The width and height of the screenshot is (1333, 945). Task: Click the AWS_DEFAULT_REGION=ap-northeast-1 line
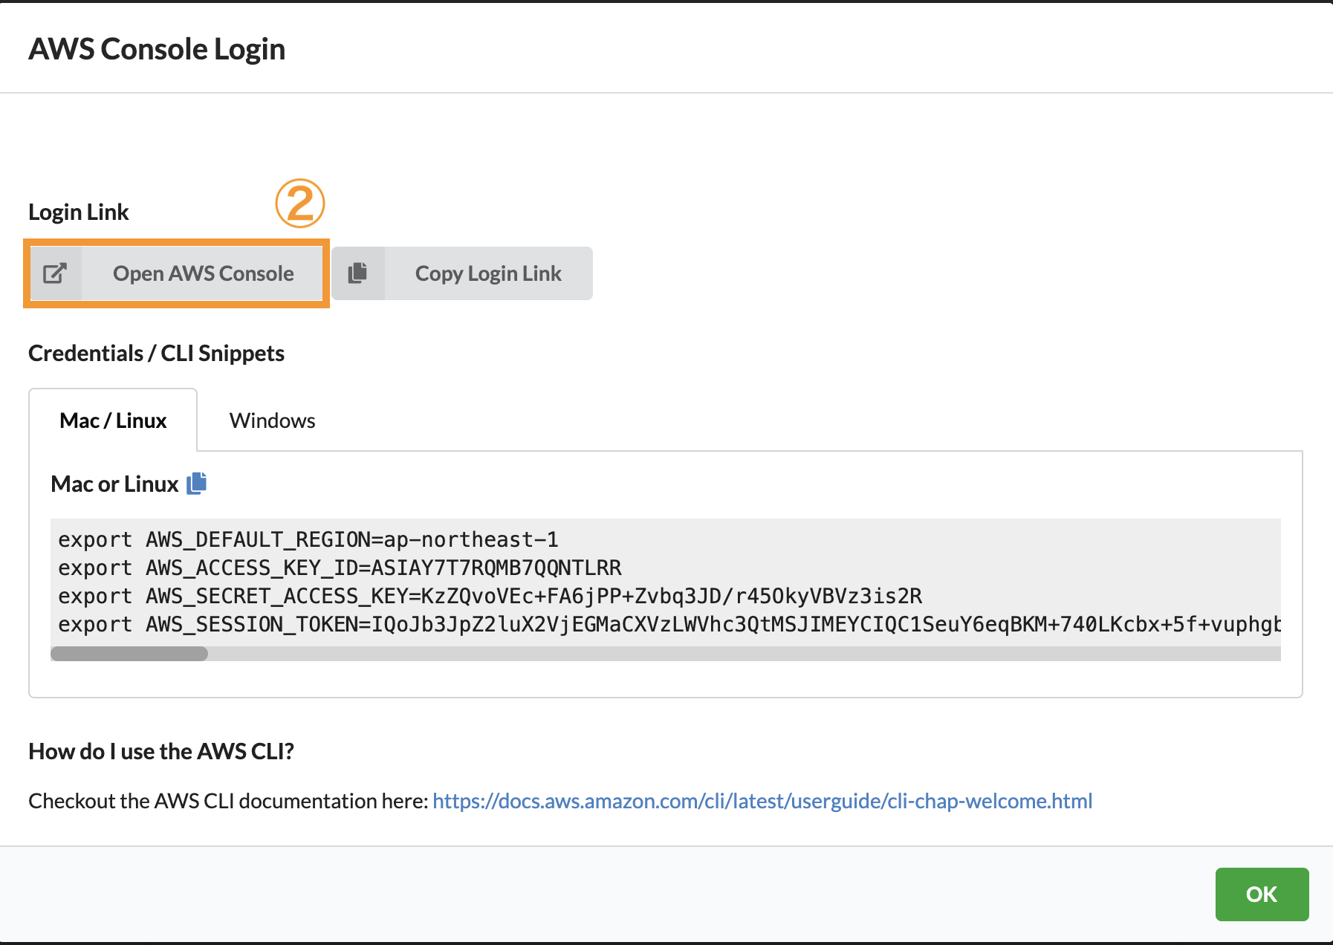[x=308, y=539]
